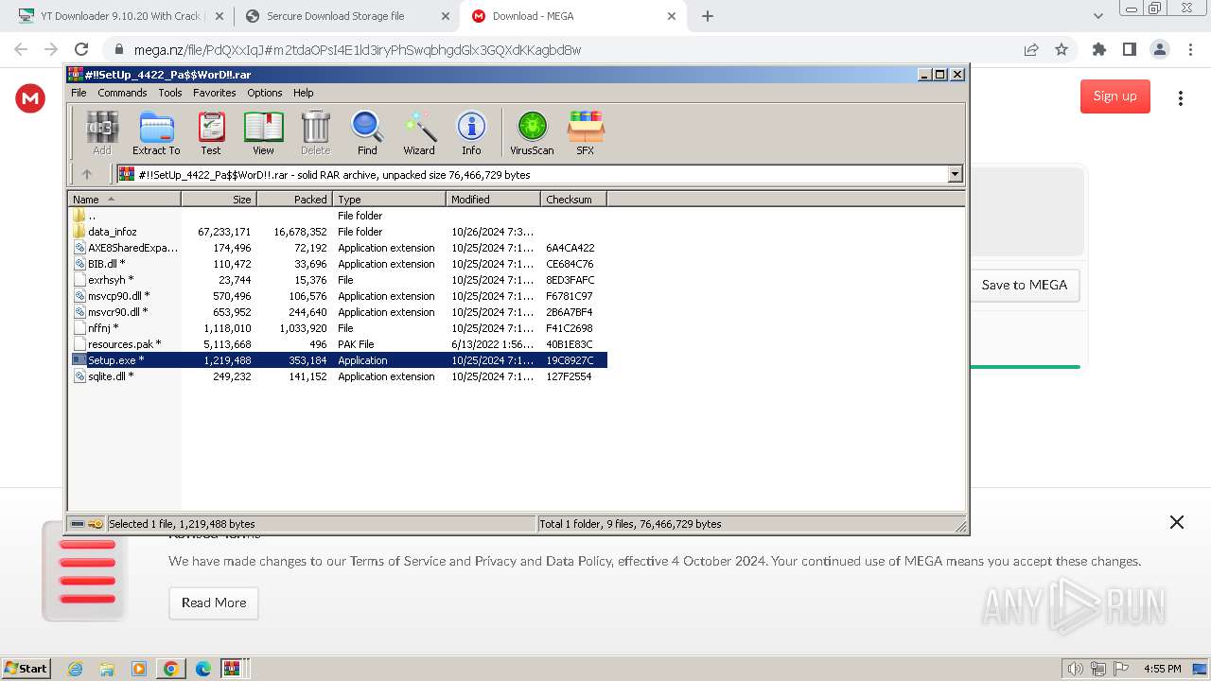Viewport: 1211px width, 681px height.
Task: Select exrhsyh file
Action: coord(339,280)
